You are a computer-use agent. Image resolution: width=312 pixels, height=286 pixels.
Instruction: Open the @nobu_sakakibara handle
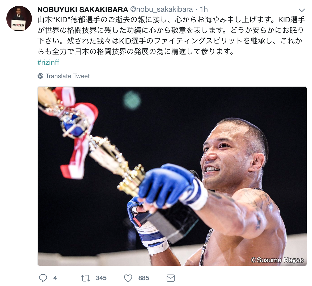pos(161,9)
